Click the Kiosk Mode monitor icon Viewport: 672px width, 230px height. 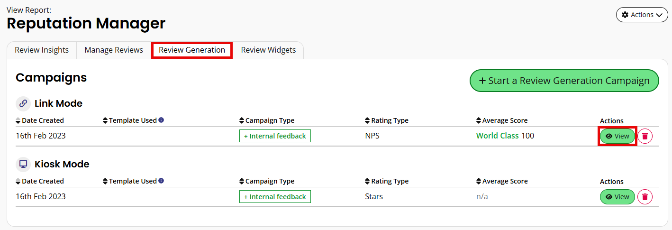pos(23,164)
